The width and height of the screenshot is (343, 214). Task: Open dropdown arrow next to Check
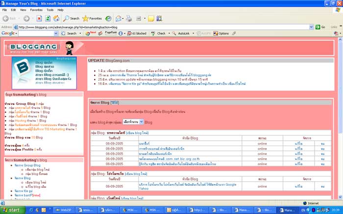tap(169, 33)
